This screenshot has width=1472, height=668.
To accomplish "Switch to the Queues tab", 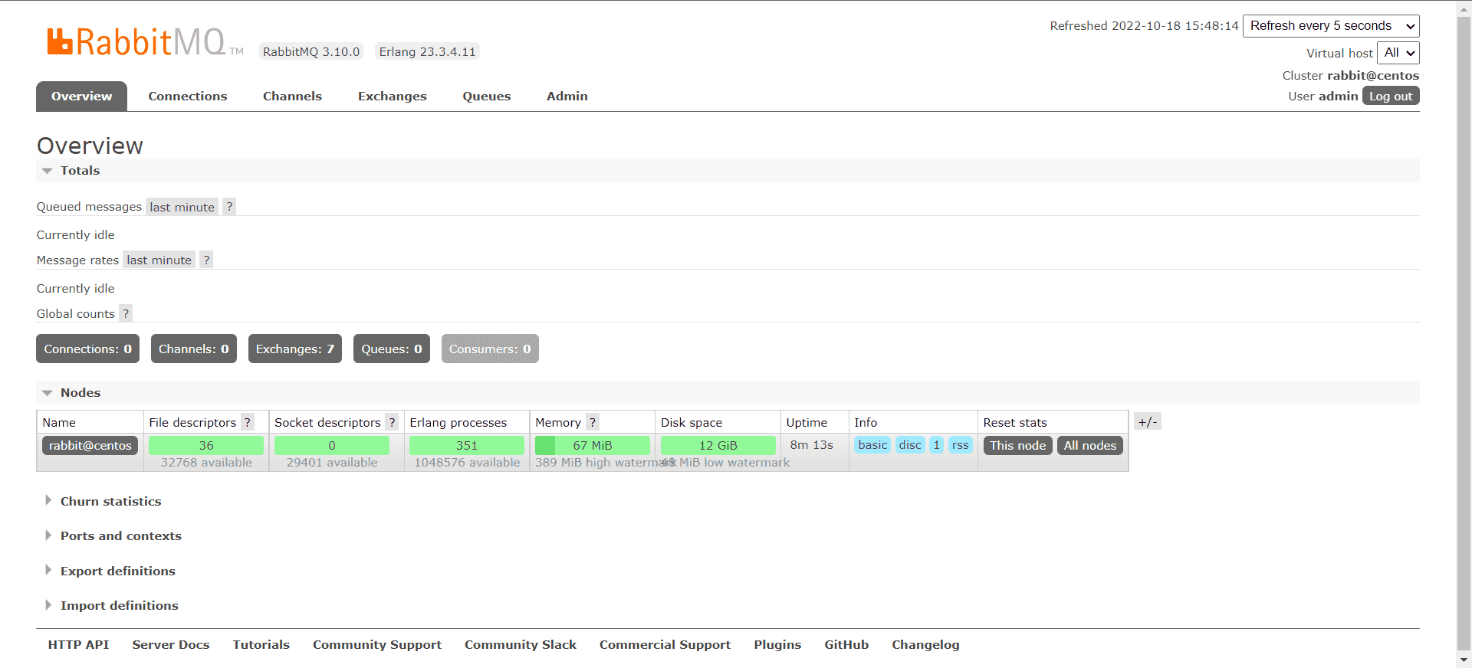I will pyautogui.click(x=486, y=97).
